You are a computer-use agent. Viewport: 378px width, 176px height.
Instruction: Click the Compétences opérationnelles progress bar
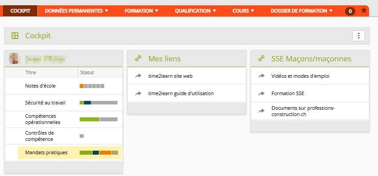pyautogui.click(x=98, y=120)
